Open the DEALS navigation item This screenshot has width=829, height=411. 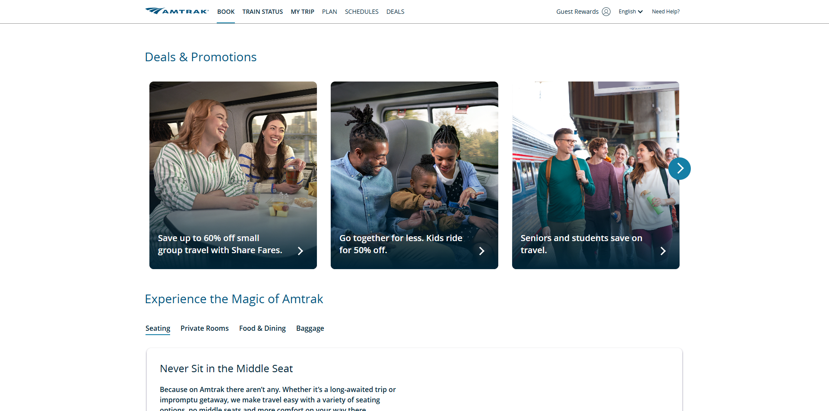coord(395,12)
